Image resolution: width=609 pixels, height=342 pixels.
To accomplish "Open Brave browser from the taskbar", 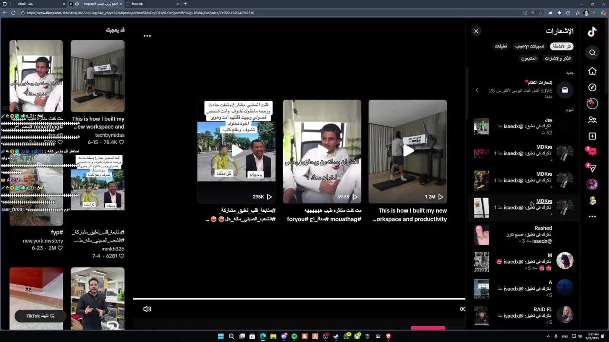I will (388, 336).
